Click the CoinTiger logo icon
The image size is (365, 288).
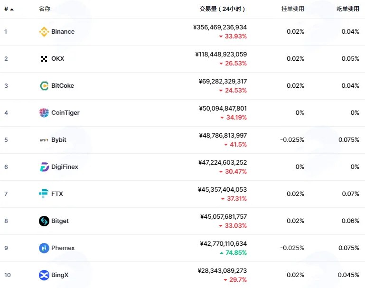44,113
